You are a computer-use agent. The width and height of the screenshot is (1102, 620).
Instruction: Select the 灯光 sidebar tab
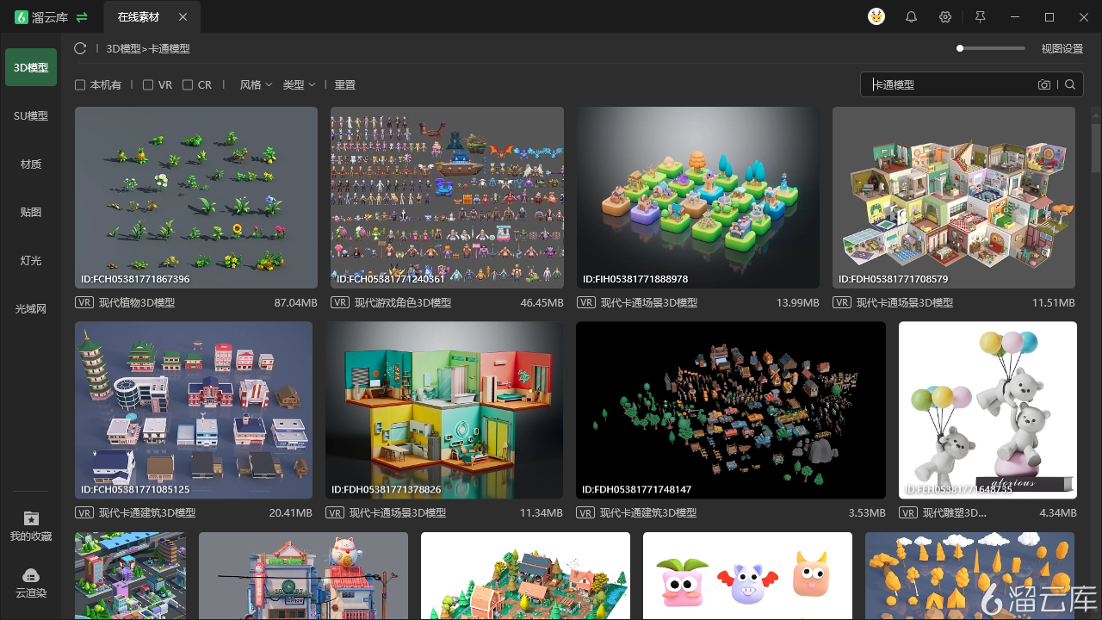(31, 260)
